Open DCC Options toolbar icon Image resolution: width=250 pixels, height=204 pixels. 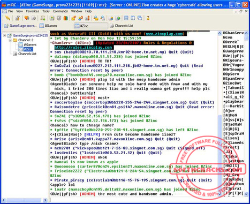tap(87, 18)
